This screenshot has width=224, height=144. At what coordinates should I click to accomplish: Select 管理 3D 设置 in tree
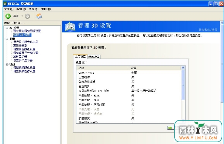[x=22, y=35]
